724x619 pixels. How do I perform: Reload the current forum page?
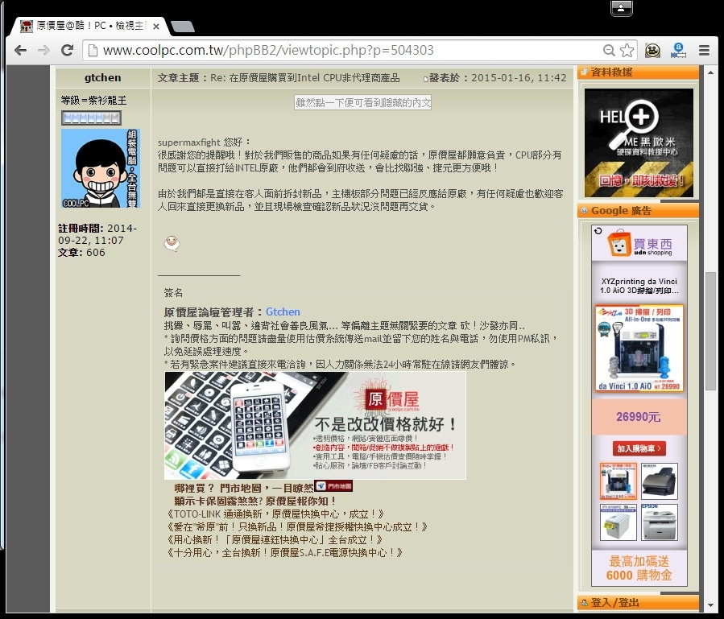[x=68, y=51]
